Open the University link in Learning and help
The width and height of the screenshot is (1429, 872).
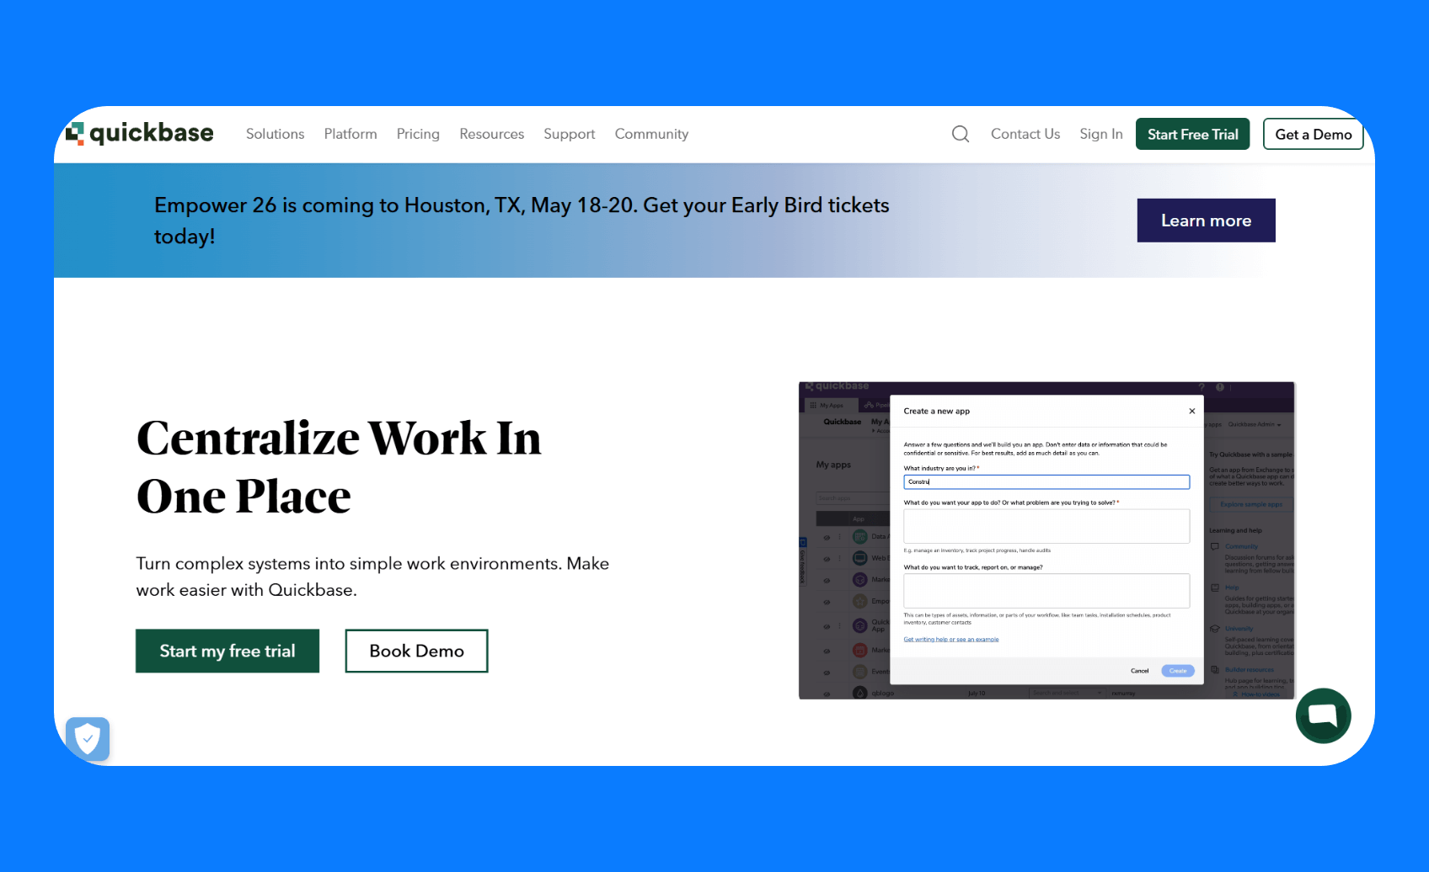tap(1239, 629)
